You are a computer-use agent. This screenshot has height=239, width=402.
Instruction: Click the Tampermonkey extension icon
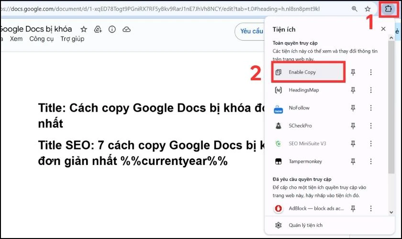point(279,162)
